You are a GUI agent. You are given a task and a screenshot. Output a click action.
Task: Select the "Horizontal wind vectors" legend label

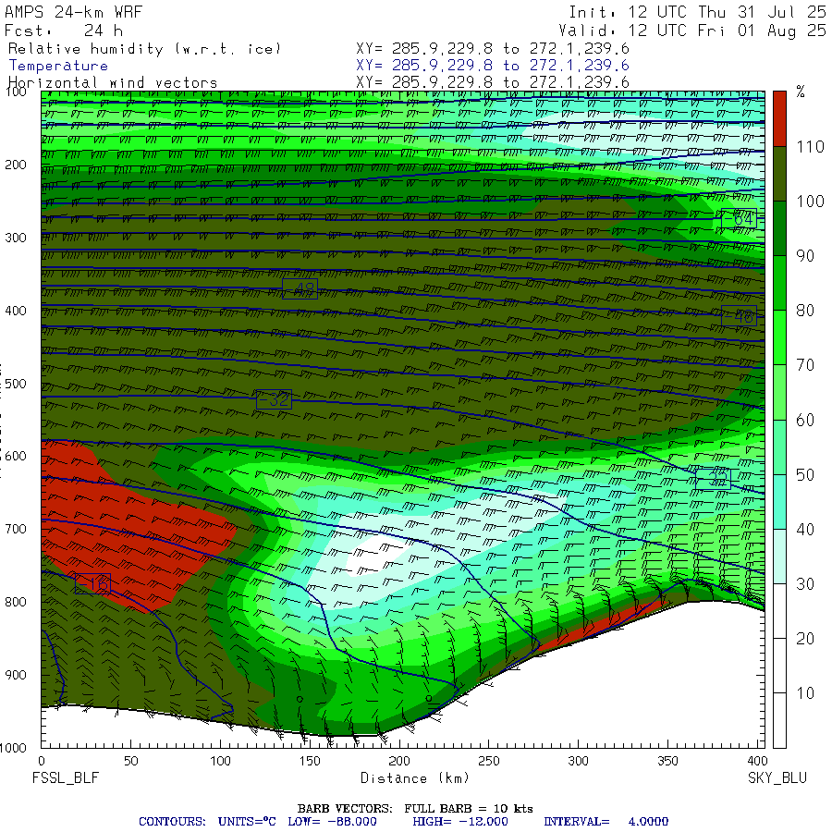point(113,83)
